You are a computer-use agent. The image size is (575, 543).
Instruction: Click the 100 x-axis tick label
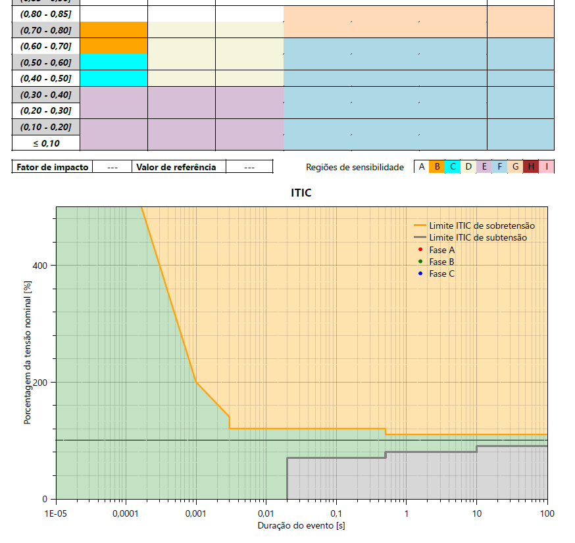[547, 513]
